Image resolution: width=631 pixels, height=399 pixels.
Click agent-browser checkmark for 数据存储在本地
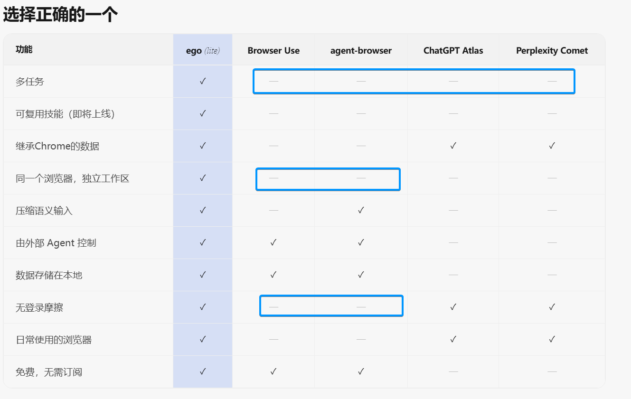(361, 275)
